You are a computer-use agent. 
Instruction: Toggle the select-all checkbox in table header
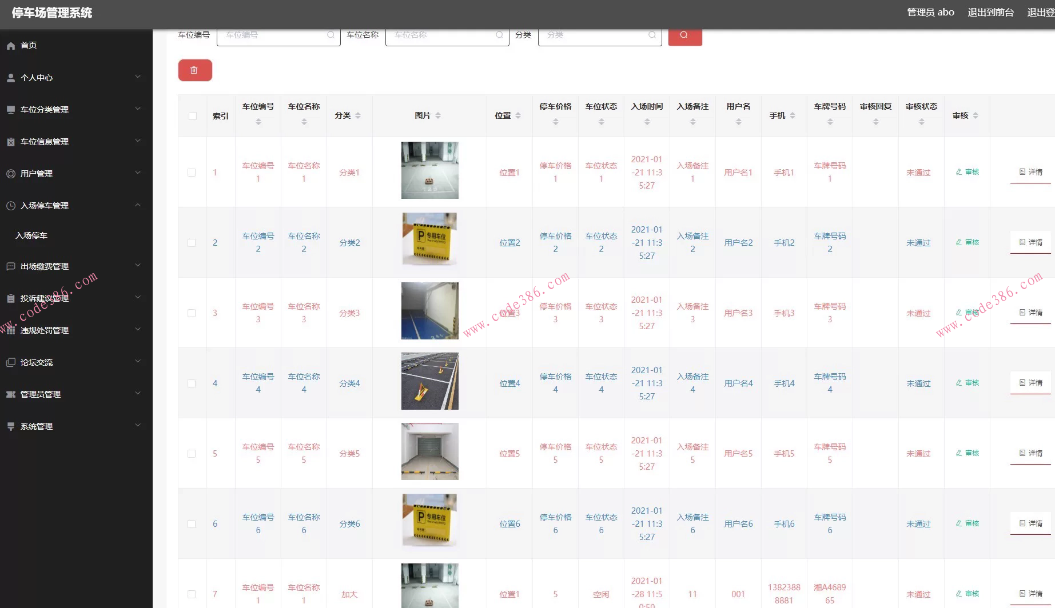point(192,116)
